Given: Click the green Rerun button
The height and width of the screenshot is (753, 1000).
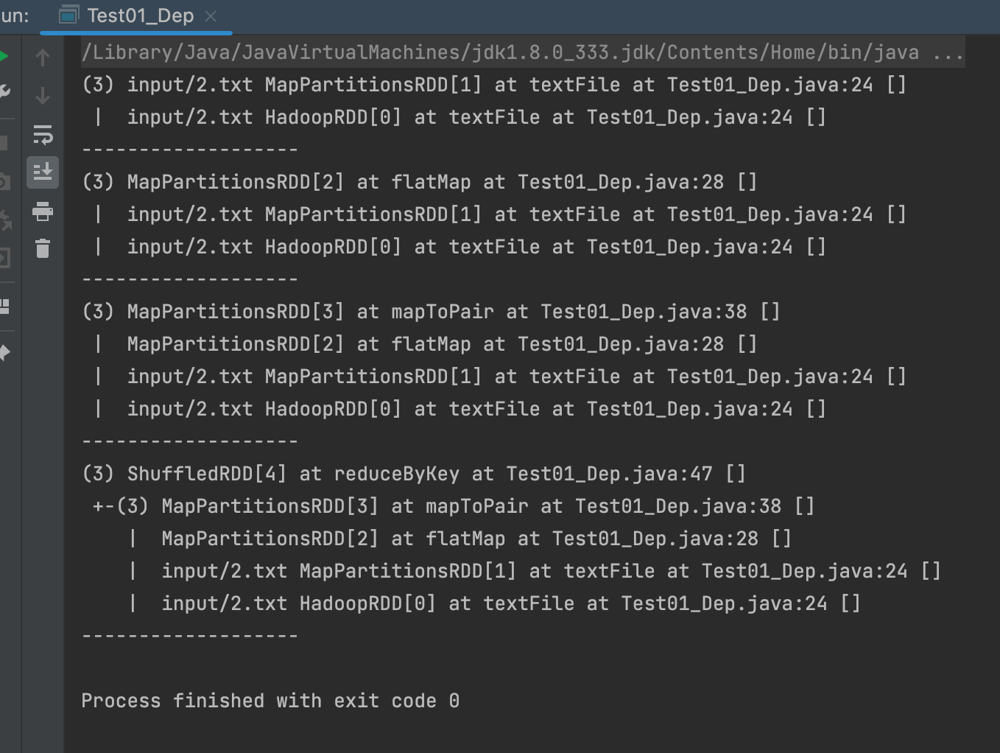Looking at the screenshot, I should coord(4,57).
